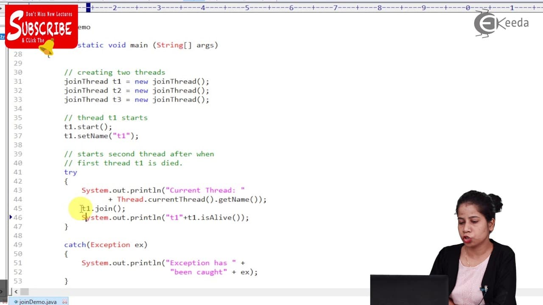This screenshot has width=543, height=305.
Task: Click ruler column mark 8
Action: point(380,8)
